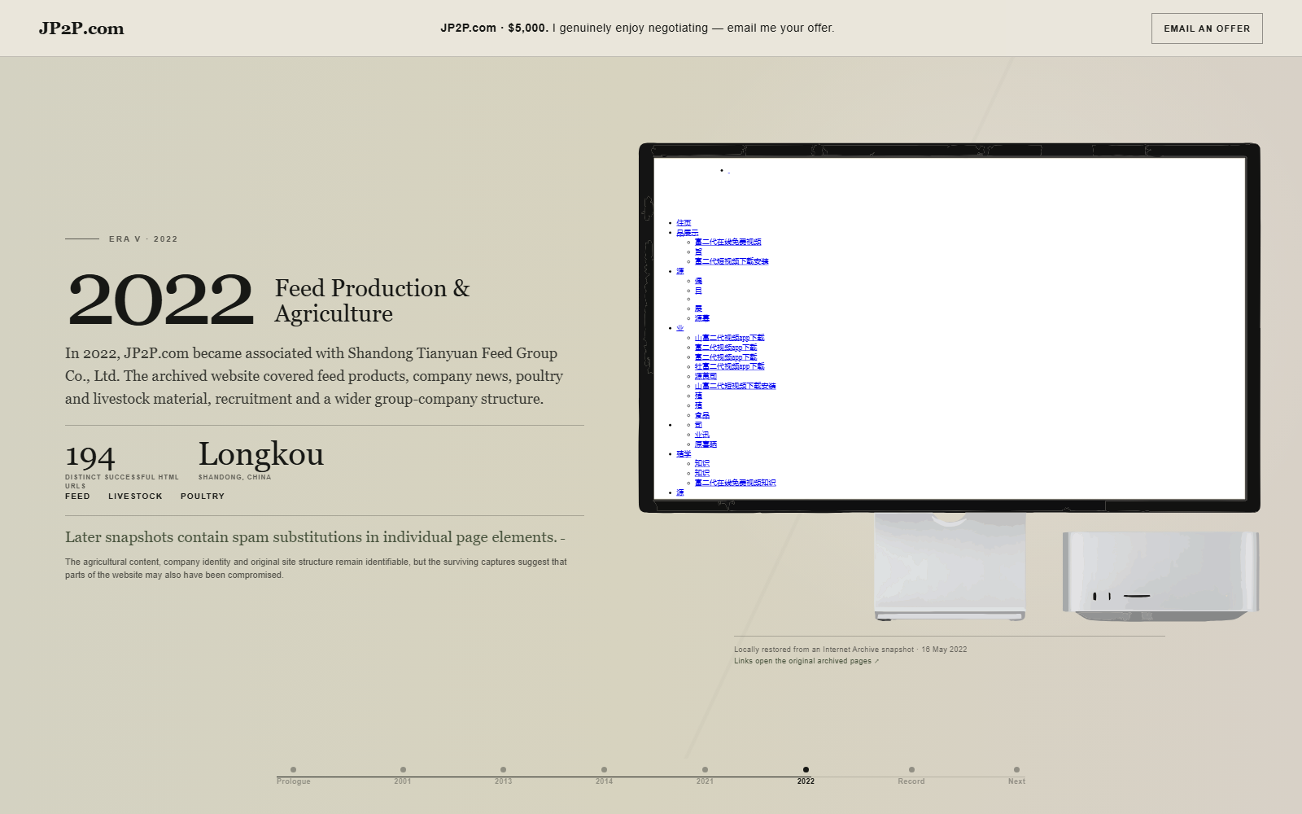
Task: Go to the 2013 timeline point
Action: 503,775
